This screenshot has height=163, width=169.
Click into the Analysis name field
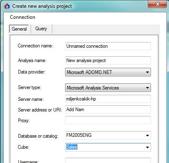108,60
